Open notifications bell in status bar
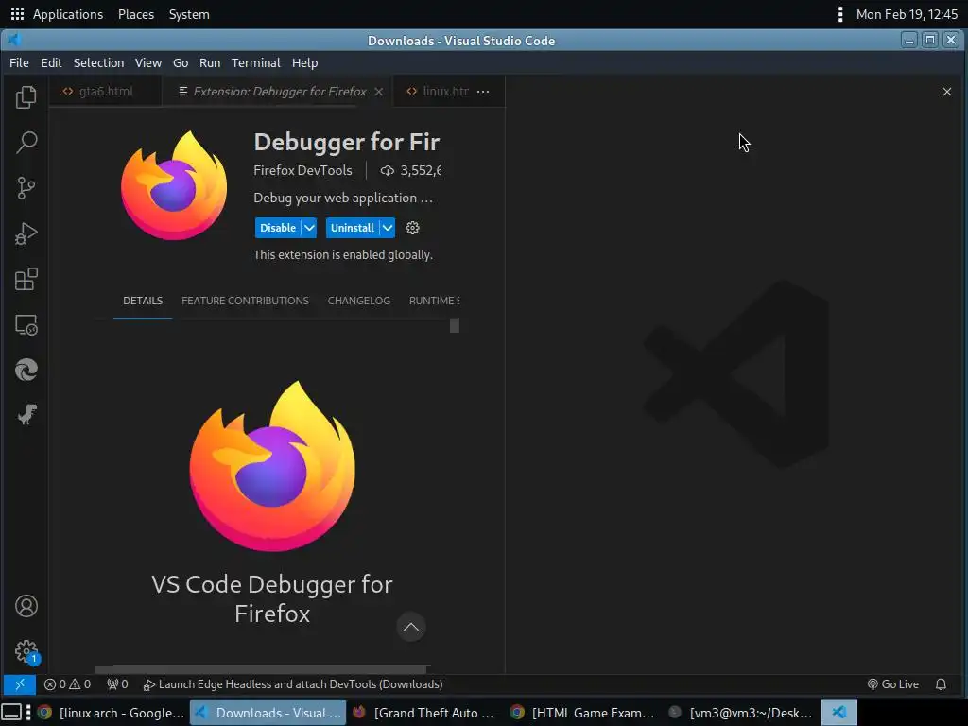Screen dimensions: 968x726 (x=941, y=684)
